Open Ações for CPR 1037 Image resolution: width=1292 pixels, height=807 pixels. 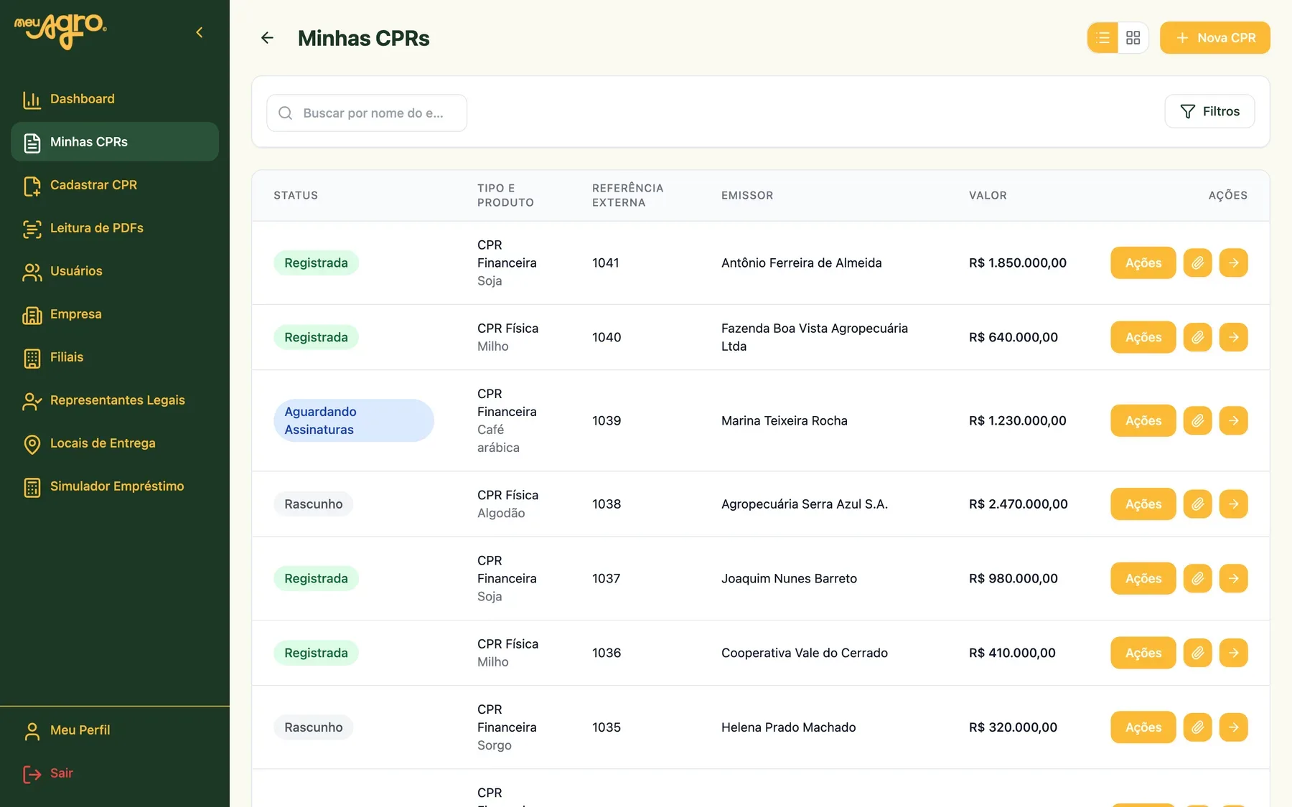(x=1143, y=578)
